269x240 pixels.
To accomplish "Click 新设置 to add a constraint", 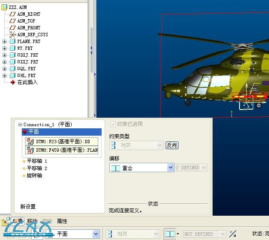I will tap(28, 207).
